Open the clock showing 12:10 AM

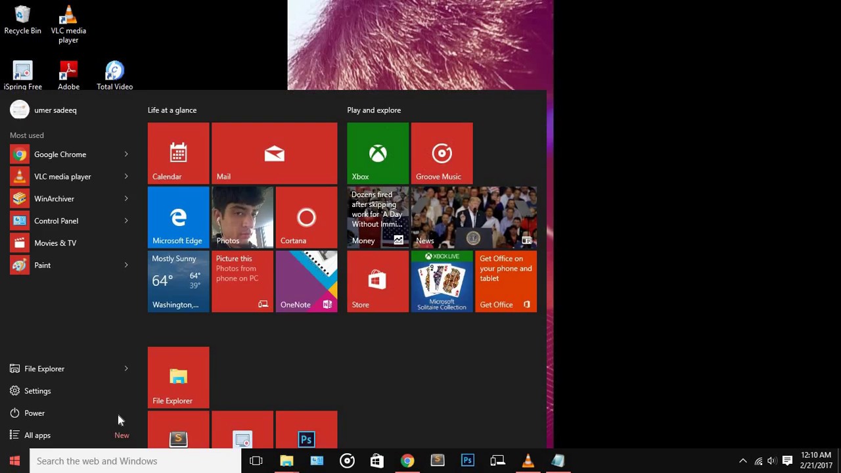click(x=816, y=461)
